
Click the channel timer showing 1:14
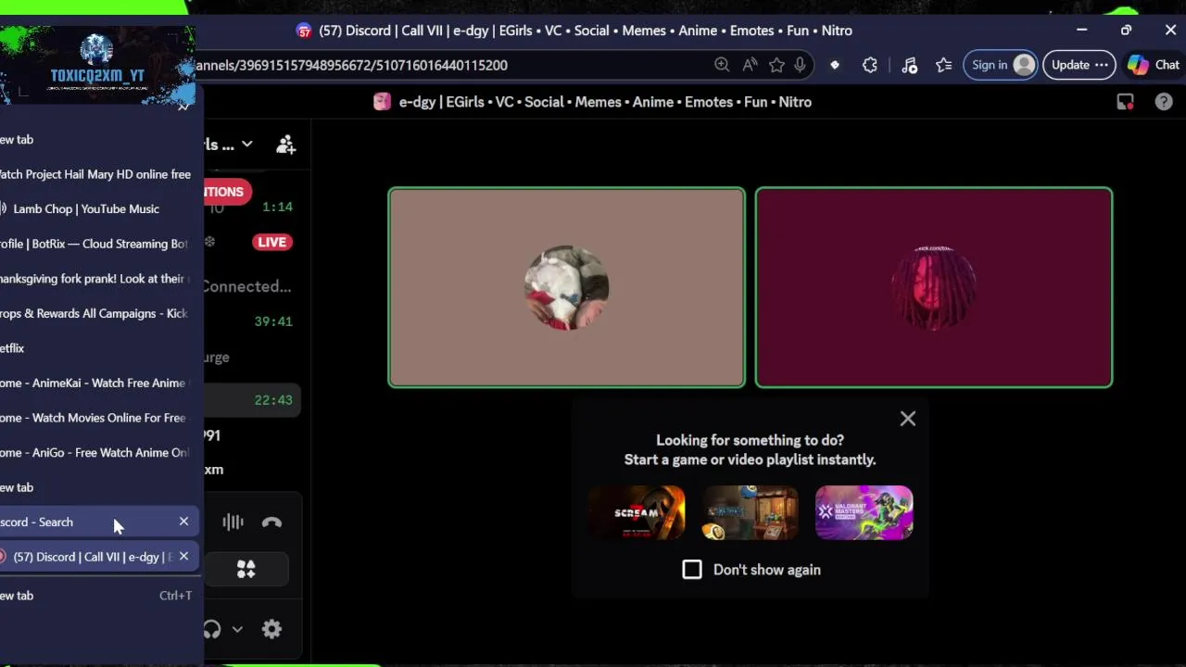coord(277,207)
